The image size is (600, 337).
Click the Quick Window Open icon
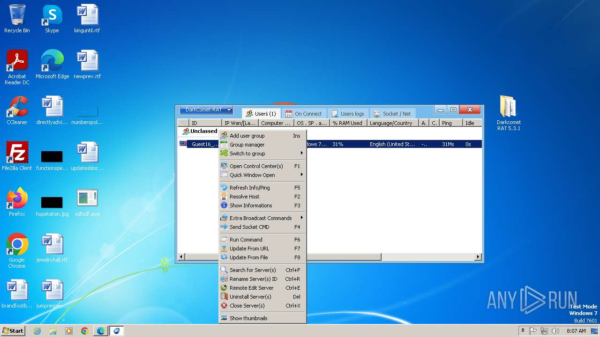pyautogui.click(x=224, y=175)
